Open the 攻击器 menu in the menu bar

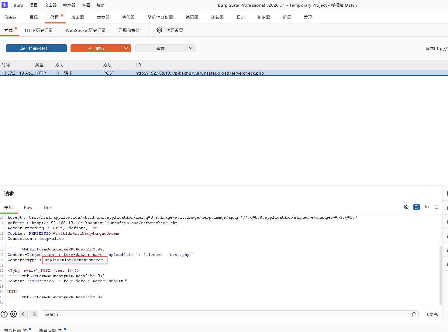click(x=50, y=5)
